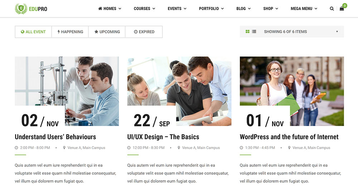Open the Events navigation menu
Screen dimensions: 358x192
[x=177, y=9]
